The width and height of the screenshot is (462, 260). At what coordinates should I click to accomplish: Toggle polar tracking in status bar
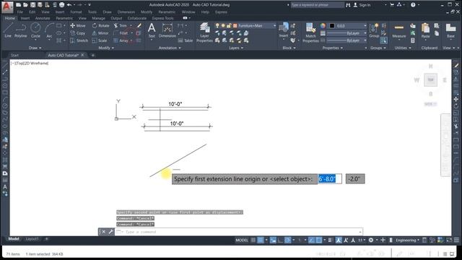pos(287,240)
